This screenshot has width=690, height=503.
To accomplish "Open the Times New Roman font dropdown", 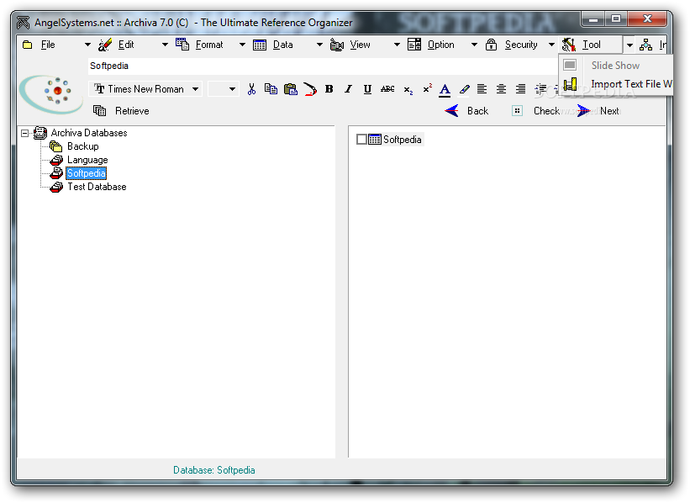I will click(x=195, y=89).
